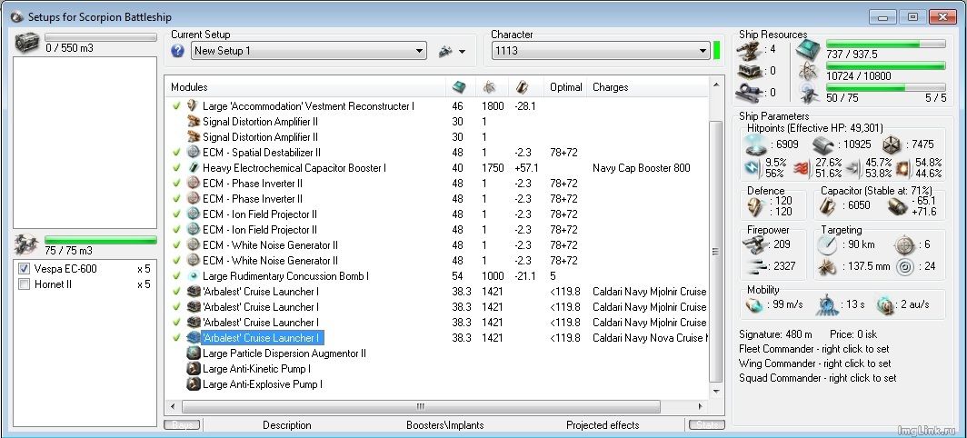
Task: Click the scroll-down arrow of module list
Action: coord(715,391)
